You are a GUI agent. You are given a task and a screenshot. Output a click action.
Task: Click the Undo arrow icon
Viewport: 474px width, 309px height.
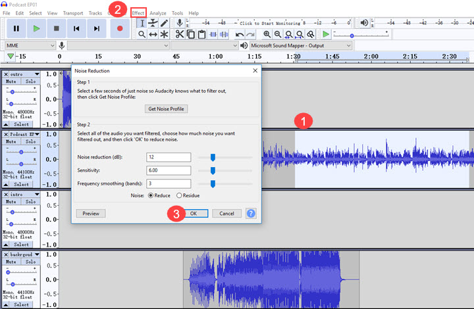point(240,34)
